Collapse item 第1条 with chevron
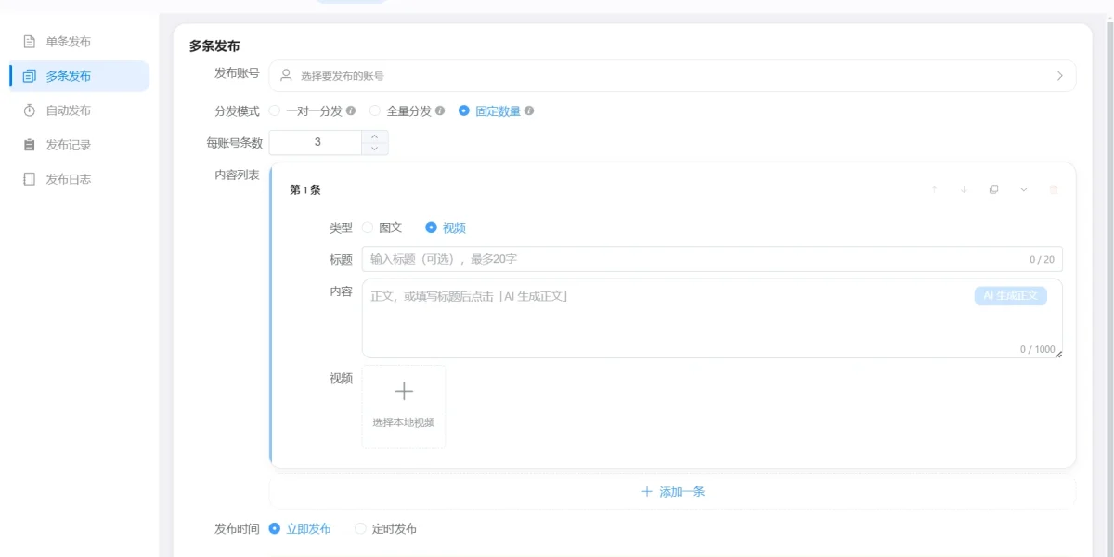Screen dimensions: 1114x557 [x=1024, y=189]
